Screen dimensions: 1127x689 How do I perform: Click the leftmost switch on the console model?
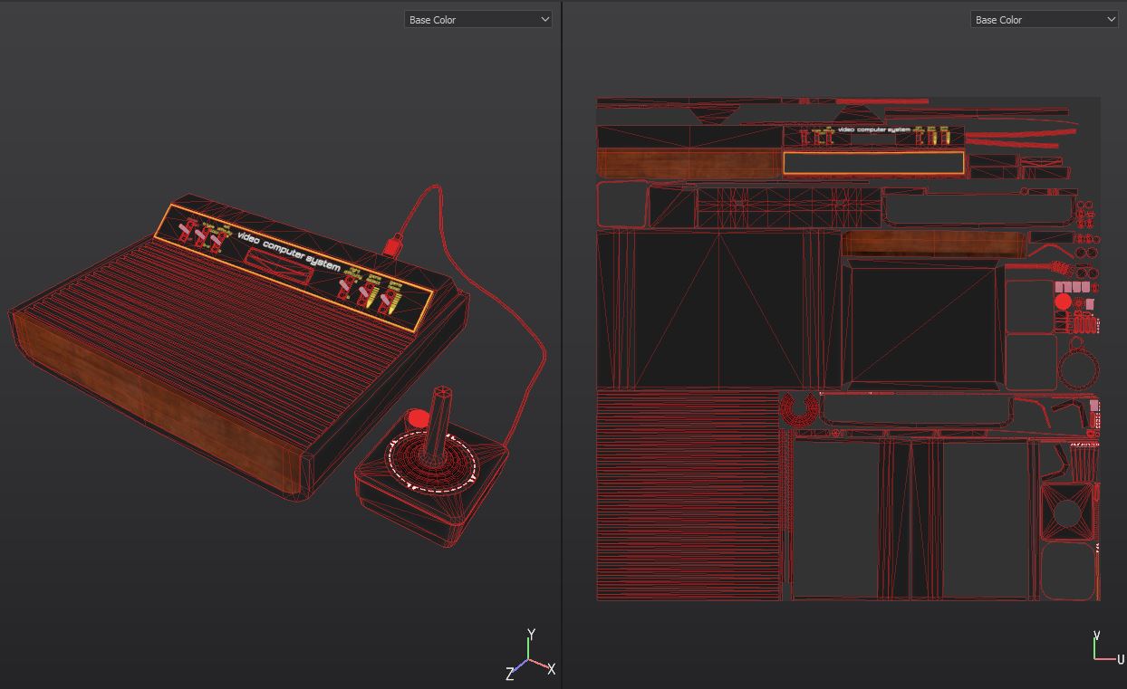(x=188, y=228)
